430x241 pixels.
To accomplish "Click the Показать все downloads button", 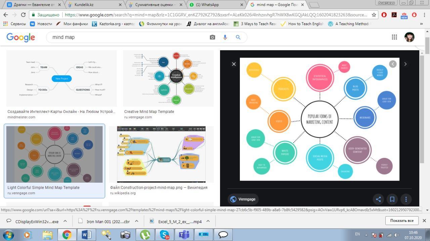I will 401,221.
